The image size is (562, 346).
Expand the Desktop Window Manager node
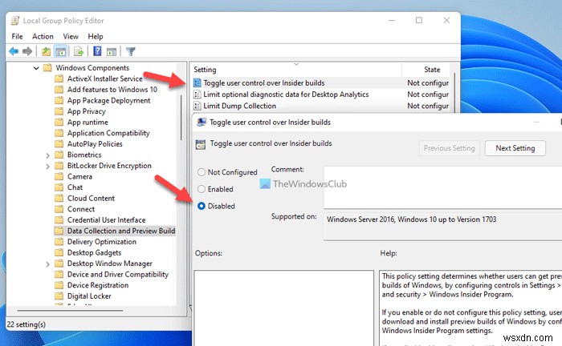(47, 264)
